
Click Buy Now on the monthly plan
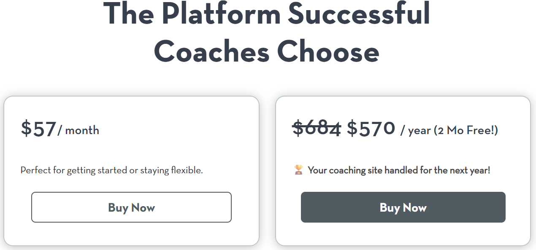pos(131,207)
